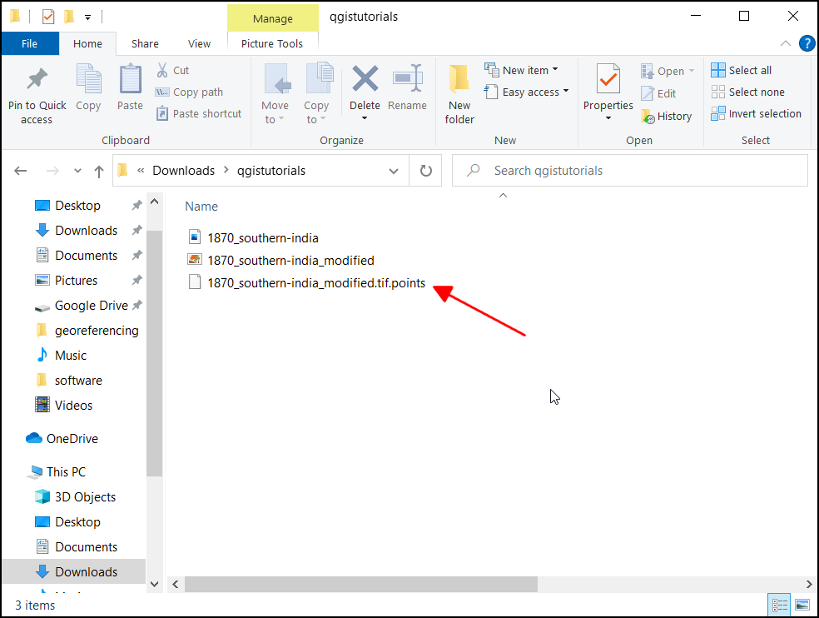Click the Help question mark icon
Screen dimensions: 819x618
(x=806, y=43)
